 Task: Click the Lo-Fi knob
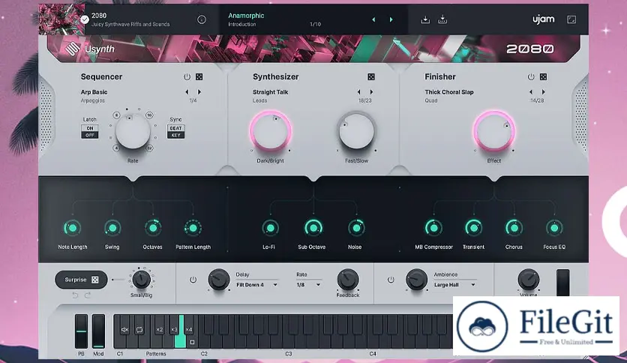pos(270,228)
